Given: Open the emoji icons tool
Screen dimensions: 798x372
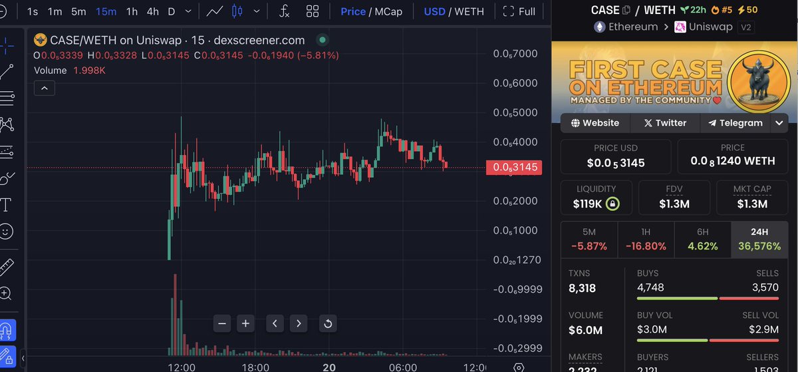Looking at the screenshot, I should [x=7, y=231].
